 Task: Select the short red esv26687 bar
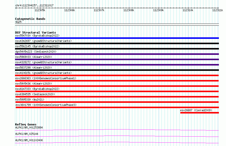[200, 113]
